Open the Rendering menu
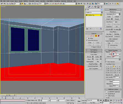The image size is (123, 104). pyautogui.click(x=57, y=1)
